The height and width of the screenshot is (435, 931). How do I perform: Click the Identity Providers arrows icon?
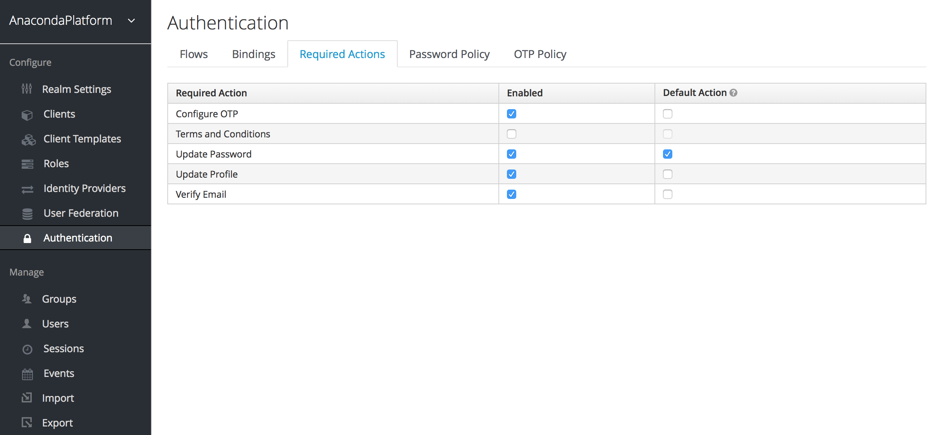pyautogui.click(x=27, y=189)
